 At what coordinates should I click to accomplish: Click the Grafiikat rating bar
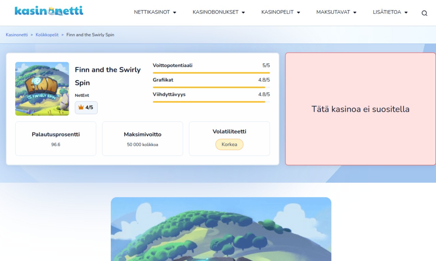coord(211,87)
